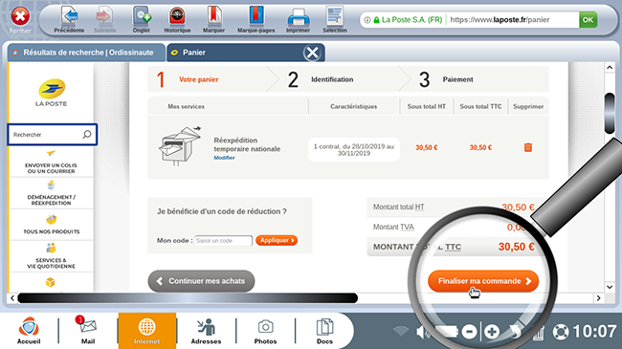Open Accueil home in bottom bar

pos(29,331)
